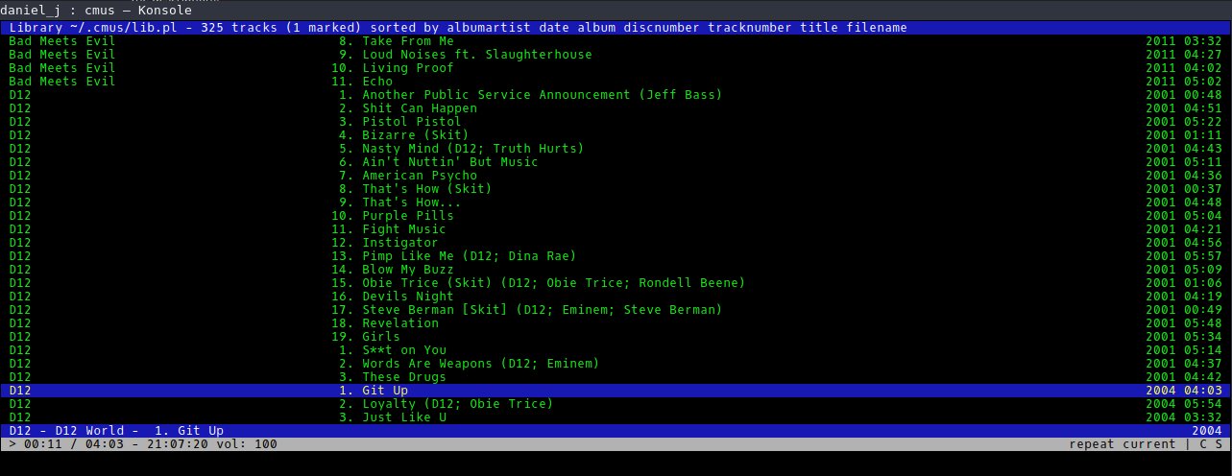Screen dimensions: 1232x476
Task: Click the '2011 03:32' entry for Take From Me
Action: pos(1183,41)
